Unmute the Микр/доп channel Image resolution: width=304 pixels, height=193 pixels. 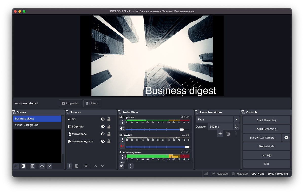pos(122,146)
